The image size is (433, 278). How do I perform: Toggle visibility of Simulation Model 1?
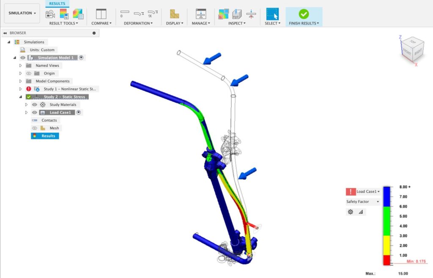pos(22,57)
